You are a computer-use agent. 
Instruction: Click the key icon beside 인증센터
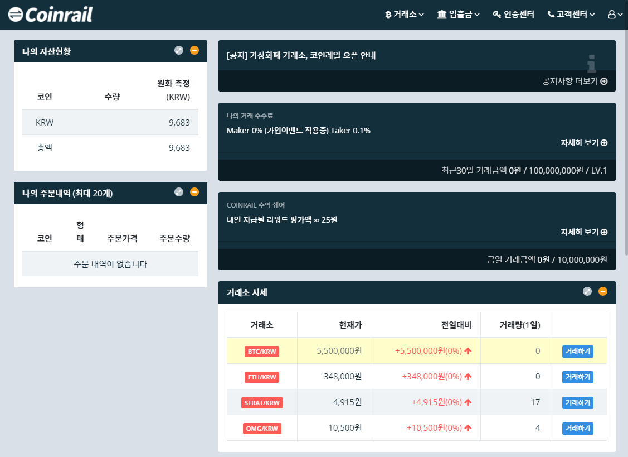pos(496,15)
